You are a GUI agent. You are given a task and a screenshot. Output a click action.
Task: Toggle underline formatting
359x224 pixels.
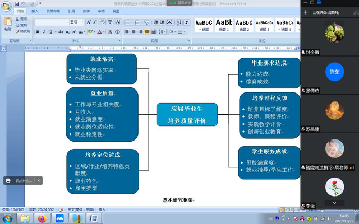click(x=51, y=32)
